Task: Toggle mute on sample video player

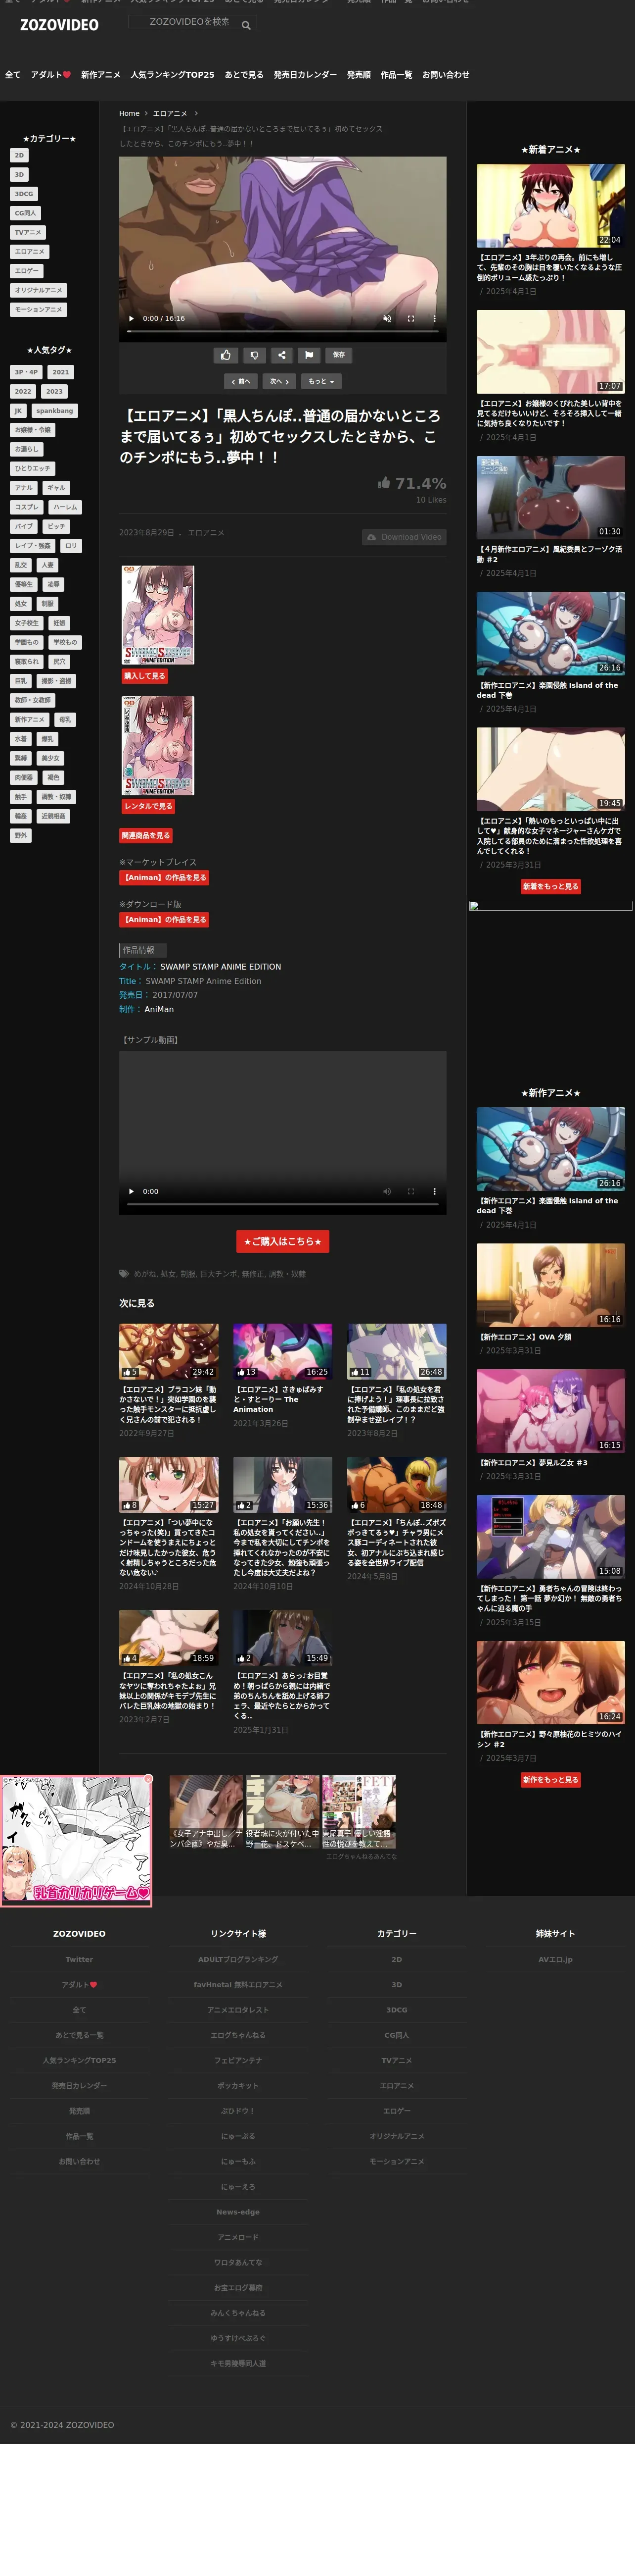Action: (386, 1191)
